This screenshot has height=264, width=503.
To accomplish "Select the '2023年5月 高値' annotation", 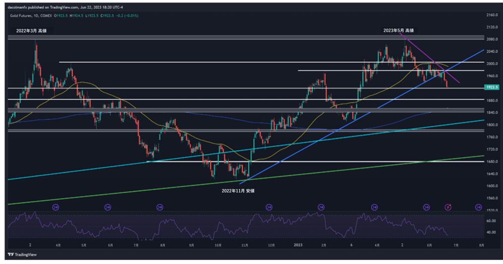I will coord(398,30).
